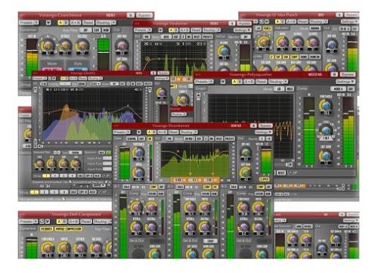This screenshot has height=273, width=378.
Task: Click the down-arrow icon beside Polysquasher Presets
Action: point(223,82)
